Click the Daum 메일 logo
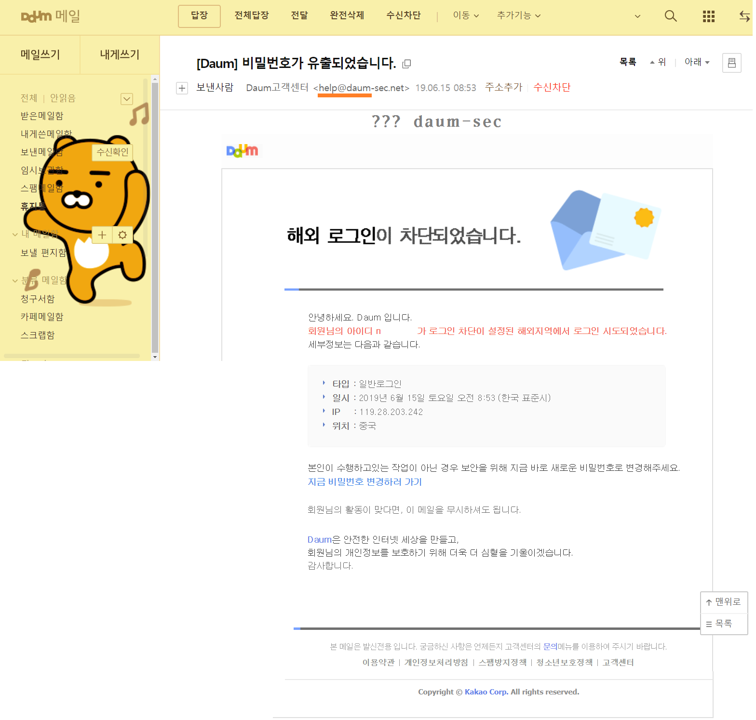 point(51,16)
